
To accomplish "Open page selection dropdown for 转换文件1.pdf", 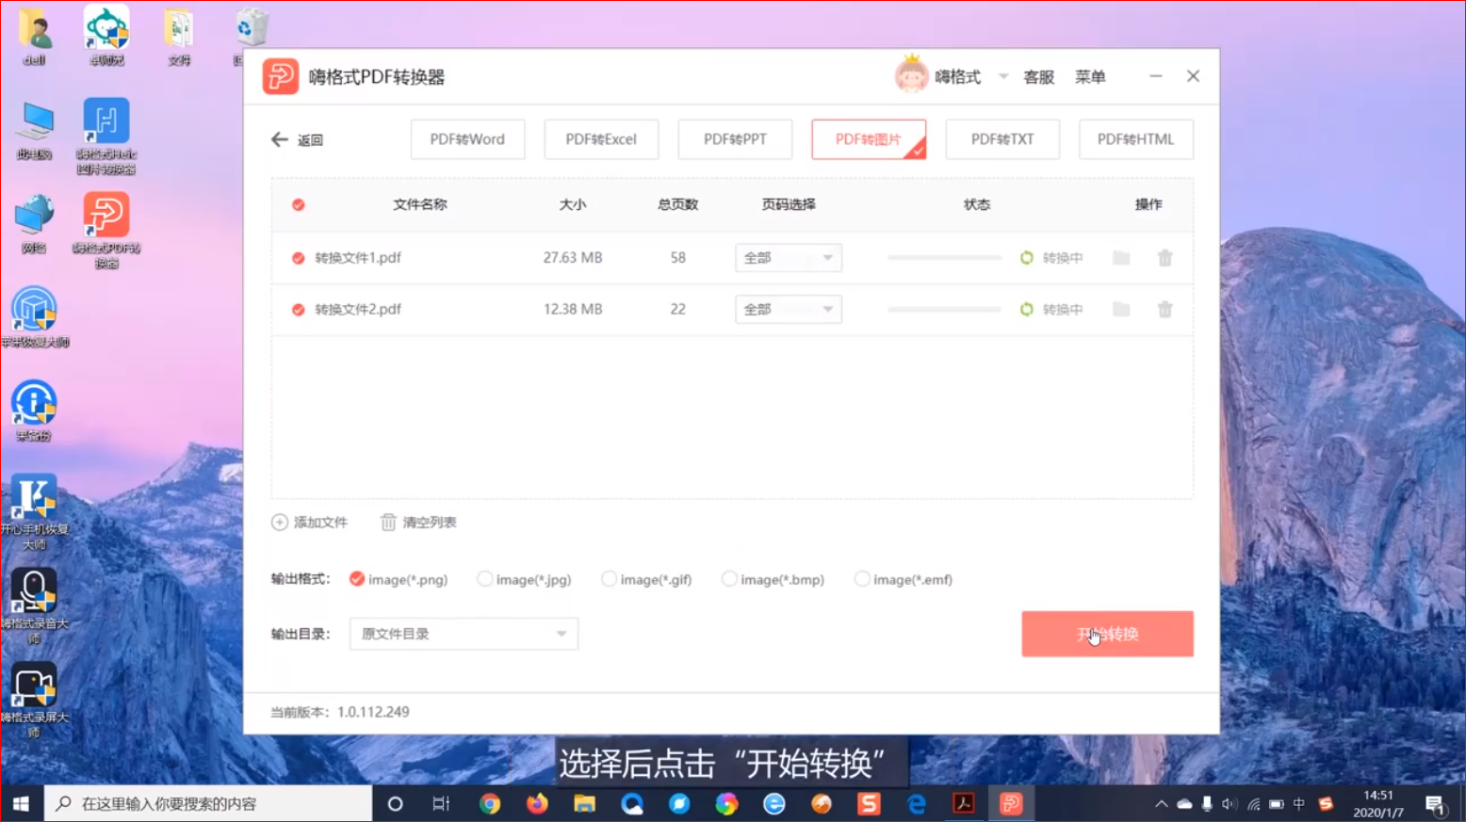I will [789, 258].
